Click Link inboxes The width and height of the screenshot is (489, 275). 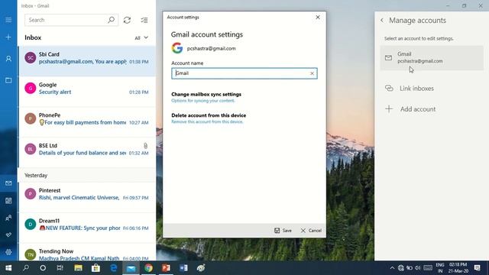click(410, 89)
